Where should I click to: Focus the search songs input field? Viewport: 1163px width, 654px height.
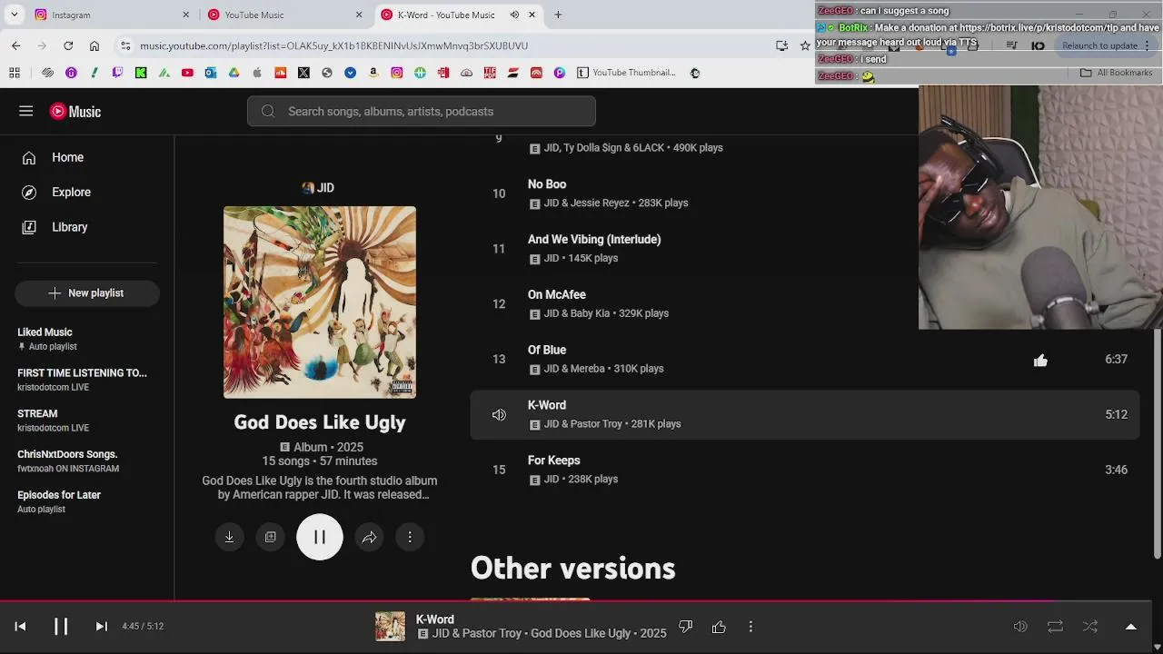pyautogui.click(x=421, y=111)
